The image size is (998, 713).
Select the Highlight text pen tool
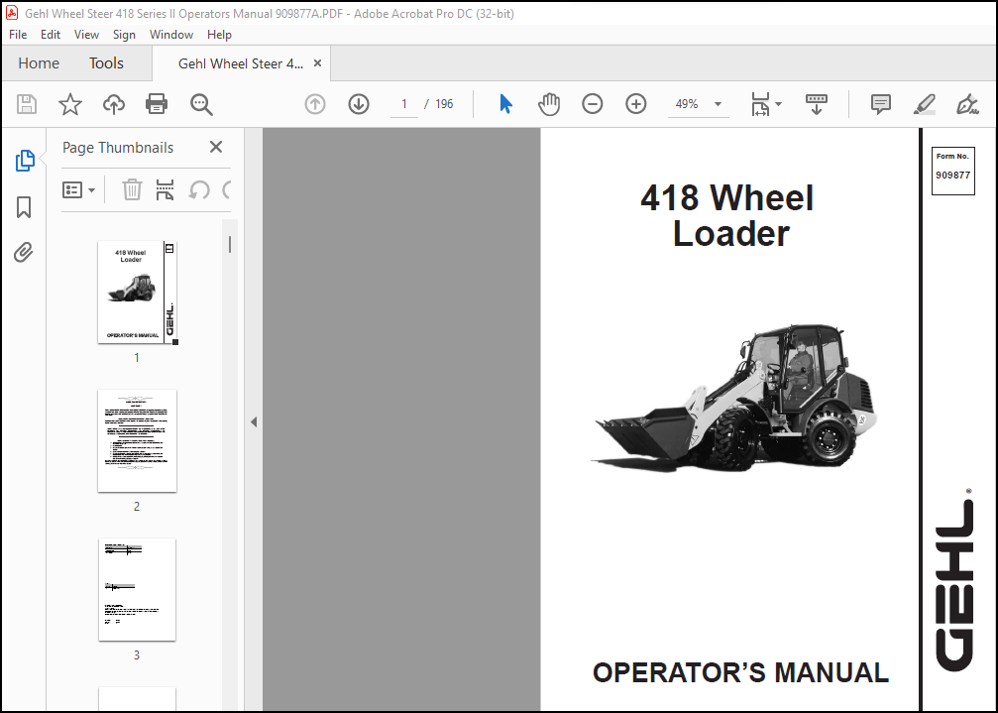point(925,104)
